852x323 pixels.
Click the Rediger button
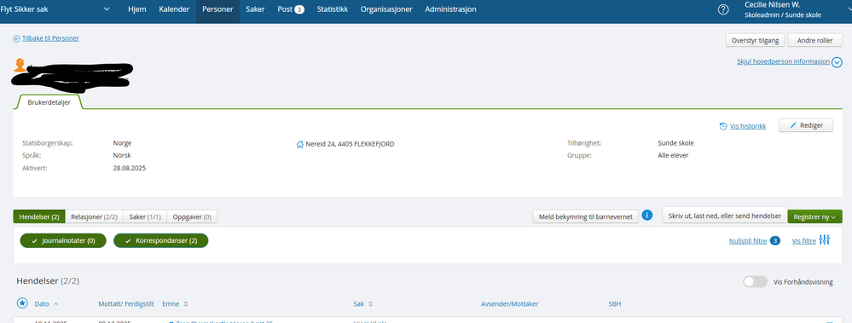click(806, 125)
